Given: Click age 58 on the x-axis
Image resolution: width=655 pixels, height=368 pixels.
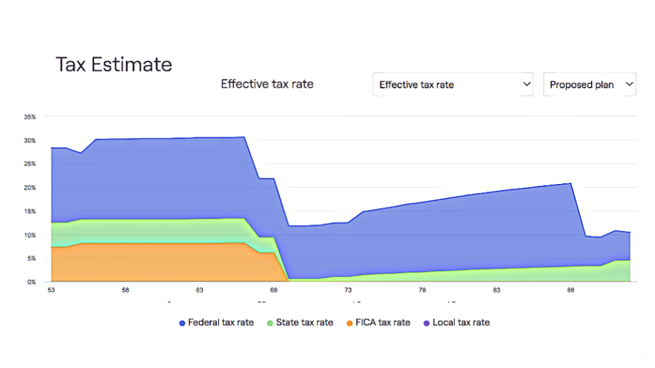Looking at the screenshot, I should pyautogui.click(x=125, y=290).
